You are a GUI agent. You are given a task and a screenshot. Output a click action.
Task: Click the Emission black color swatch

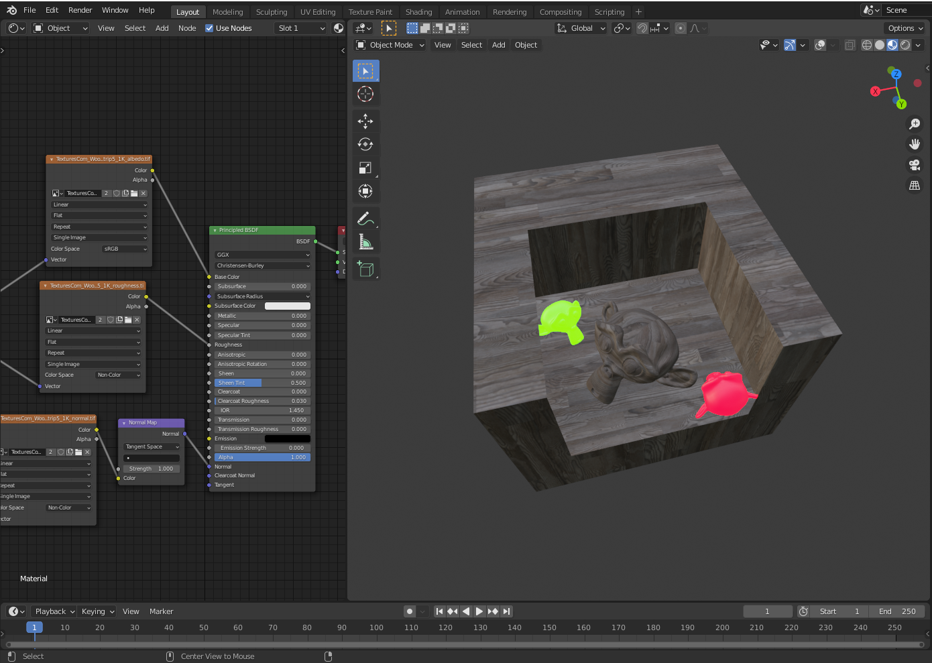pyautogui.click(x=288, y=438)
